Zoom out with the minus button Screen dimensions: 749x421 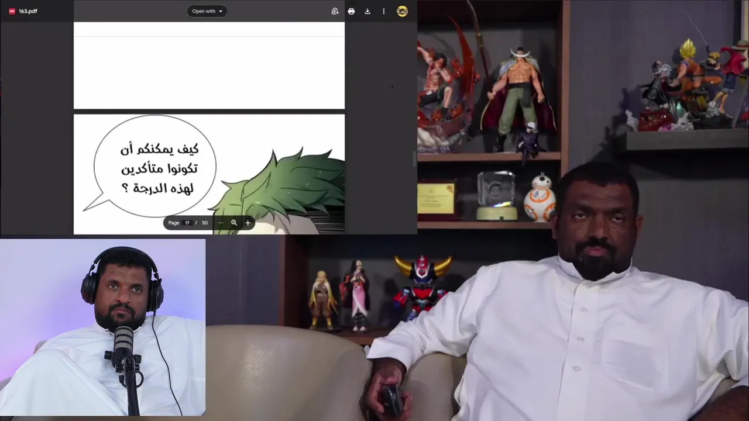pos(221,223)
